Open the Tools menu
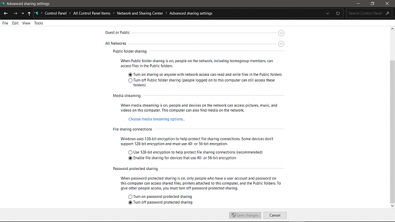395x222 pixels. click(x=38, y=23)
